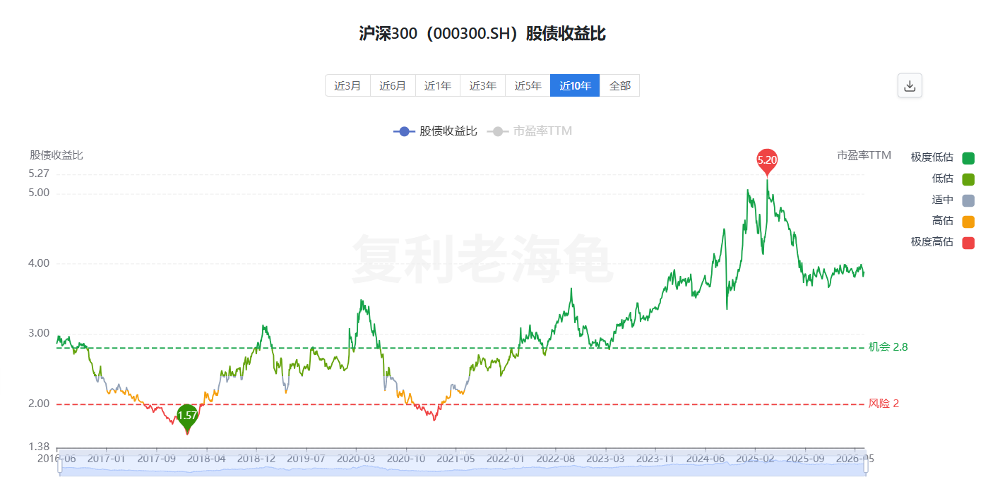
Task: Click the 2018-04 x-axis date label
Action: (x=206, y=458)
